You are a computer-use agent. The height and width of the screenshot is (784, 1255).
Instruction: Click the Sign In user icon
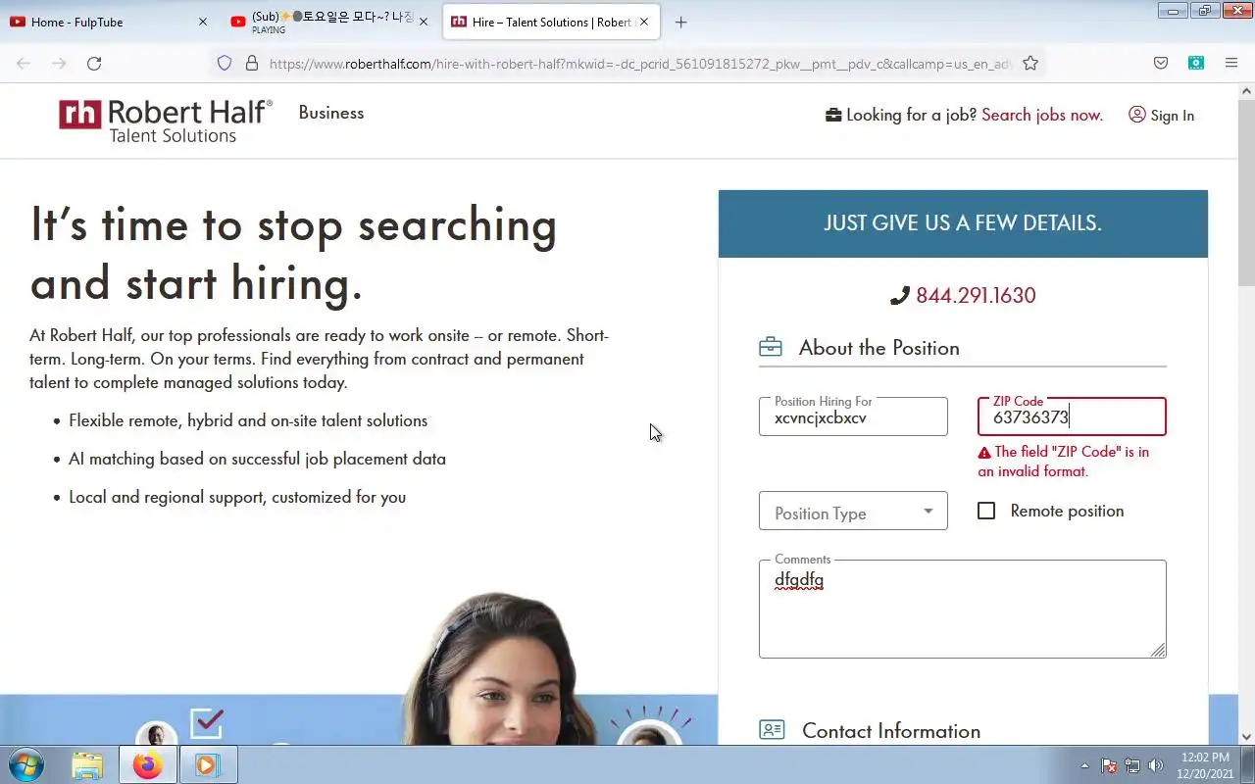click(x=1137, y=115)
